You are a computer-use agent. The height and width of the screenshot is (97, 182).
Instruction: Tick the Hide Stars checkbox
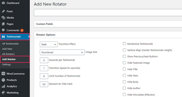pyautogui.click(x=124, y=75)
